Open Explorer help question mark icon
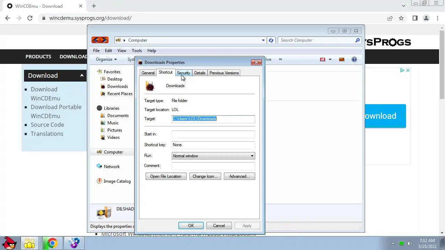 tap(354, 59)
